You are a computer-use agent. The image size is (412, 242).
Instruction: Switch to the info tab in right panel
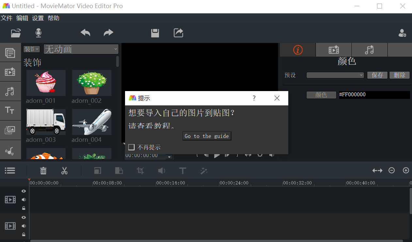click(297, 49)
